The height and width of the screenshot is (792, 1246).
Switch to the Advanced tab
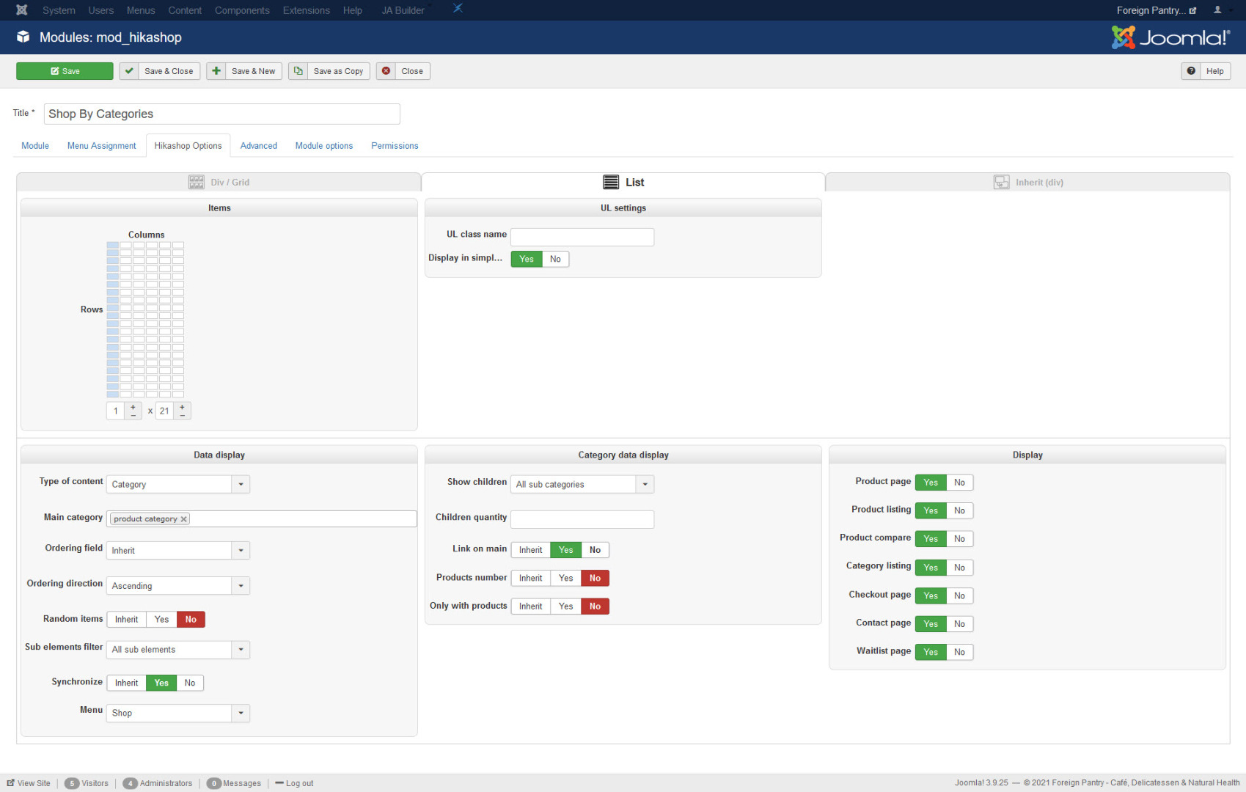click(x=259, y=146)
